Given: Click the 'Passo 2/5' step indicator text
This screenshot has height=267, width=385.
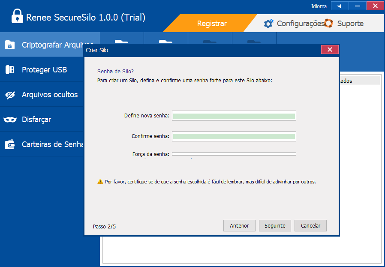Looking at the screenshot, I should tap(104, 227).
